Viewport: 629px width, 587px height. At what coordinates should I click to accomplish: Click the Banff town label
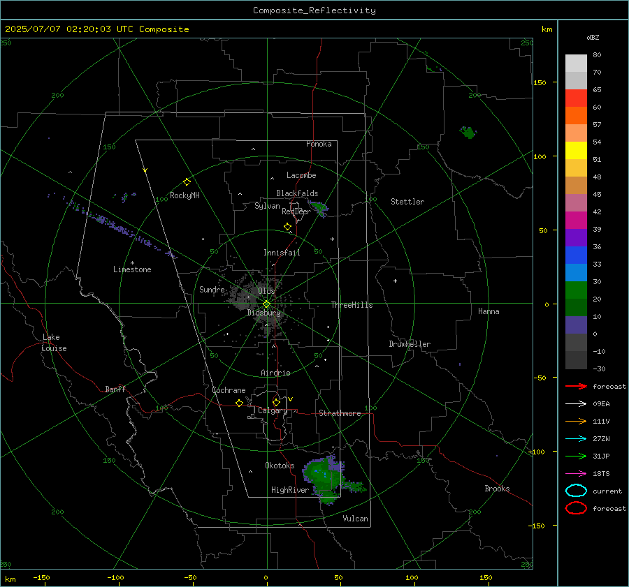click(x=115, y=389)
